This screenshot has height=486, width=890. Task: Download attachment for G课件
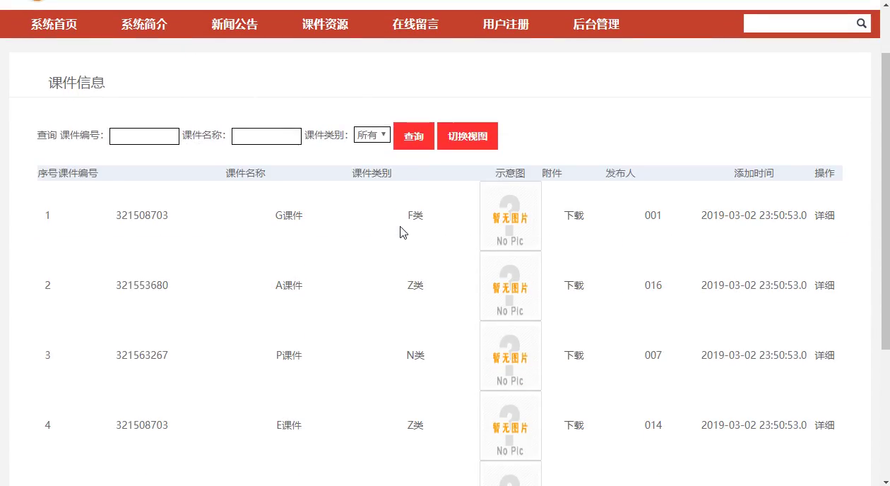[574, 215]
